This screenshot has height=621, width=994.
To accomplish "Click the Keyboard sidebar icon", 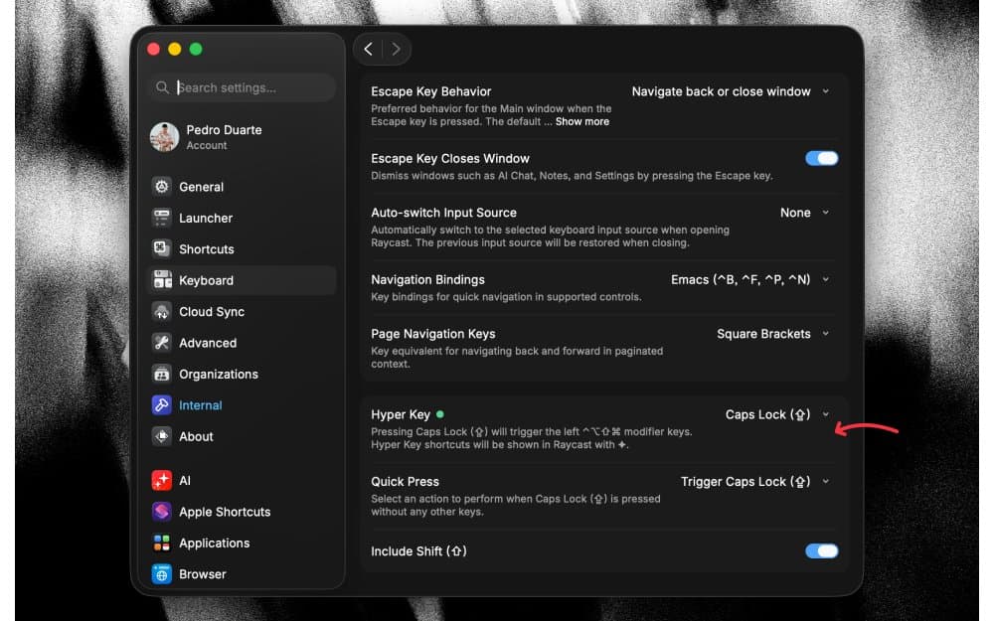I will (162, 279).
